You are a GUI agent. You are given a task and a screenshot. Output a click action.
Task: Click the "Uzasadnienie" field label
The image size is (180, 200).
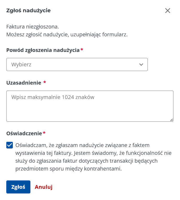pyautogui.click(x=24, y=83)
